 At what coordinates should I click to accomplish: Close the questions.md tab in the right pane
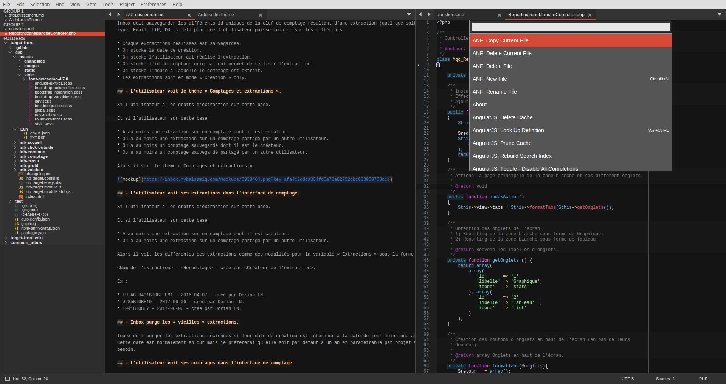(x=499, y=15)
